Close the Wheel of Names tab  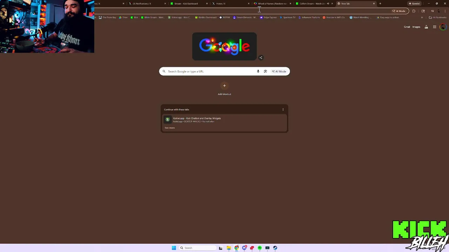[x=290, y=3]
